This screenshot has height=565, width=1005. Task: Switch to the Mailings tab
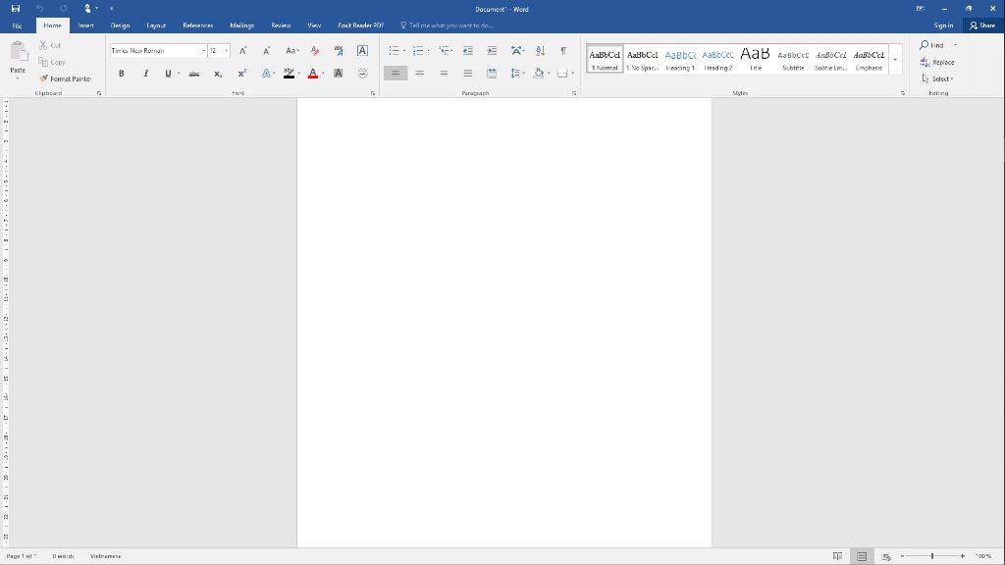click(241, 26)
